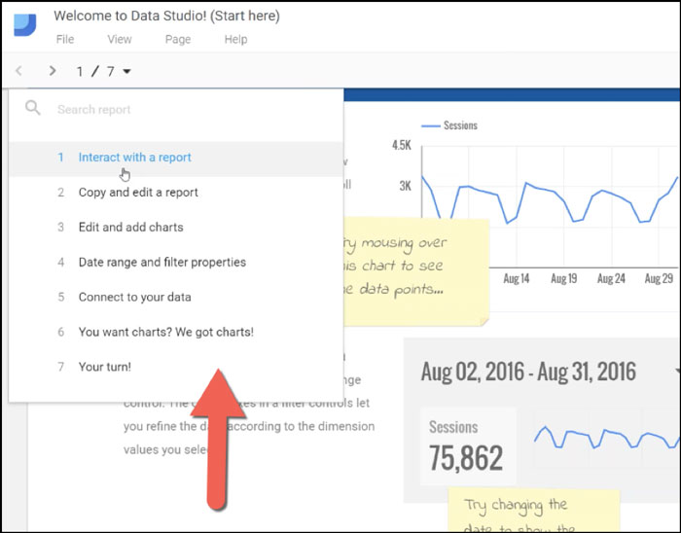Click the Aug 24 axis label
The image size is (681, 533).
[611, 278]
